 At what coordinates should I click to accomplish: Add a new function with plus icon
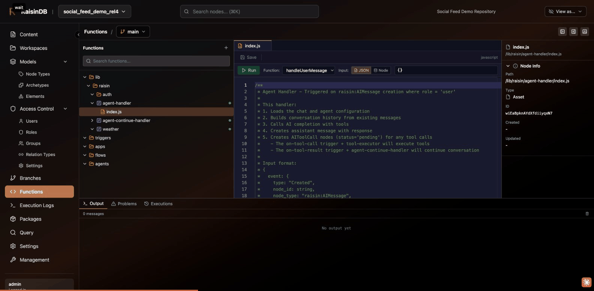(x=226, y=48)
